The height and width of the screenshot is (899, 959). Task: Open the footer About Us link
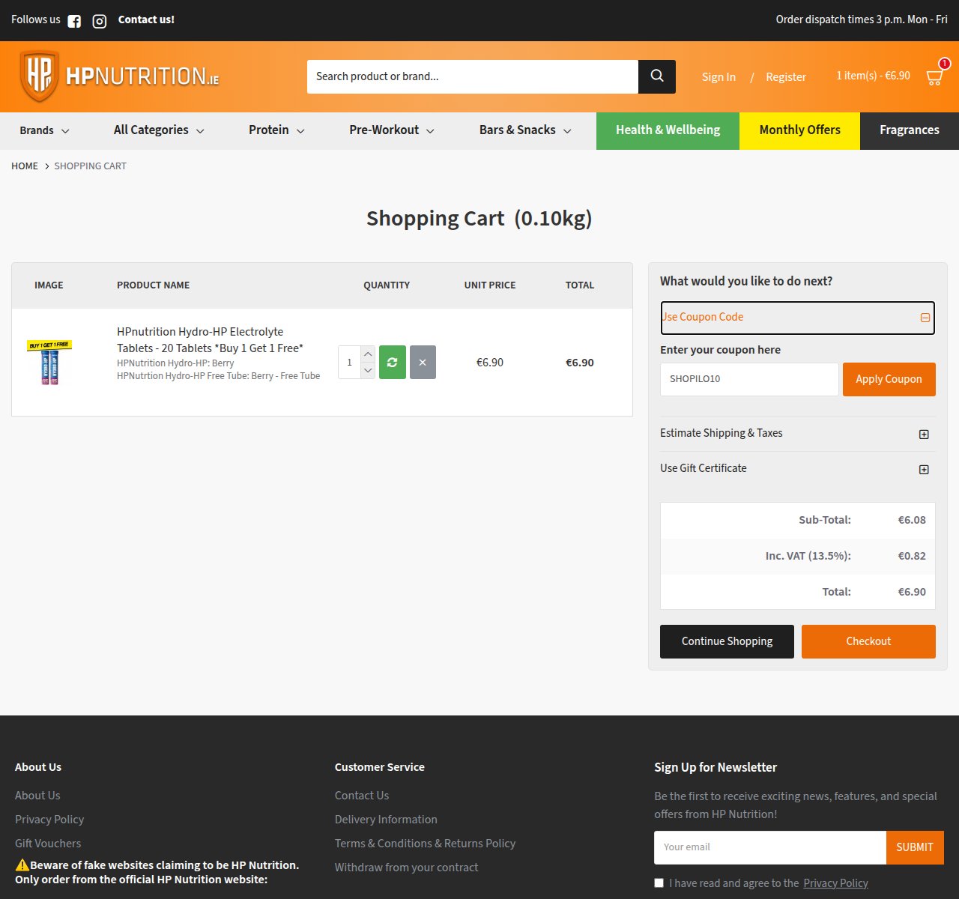coord(37,796)
